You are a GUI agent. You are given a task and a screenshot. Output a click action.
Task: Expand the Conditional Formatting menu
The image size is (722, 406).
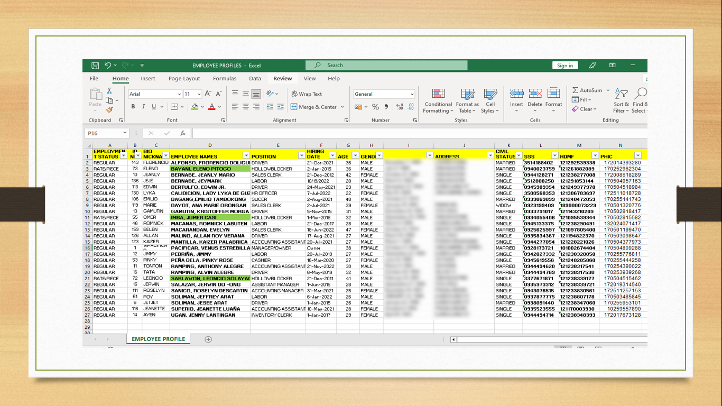pos(438,101)
